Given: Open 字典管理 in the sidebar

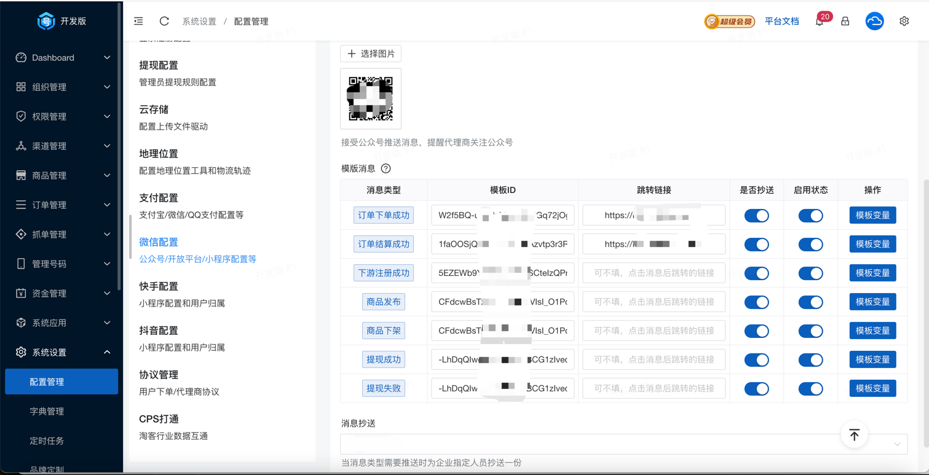Looking at the screenshot, I should pos(47,411).
